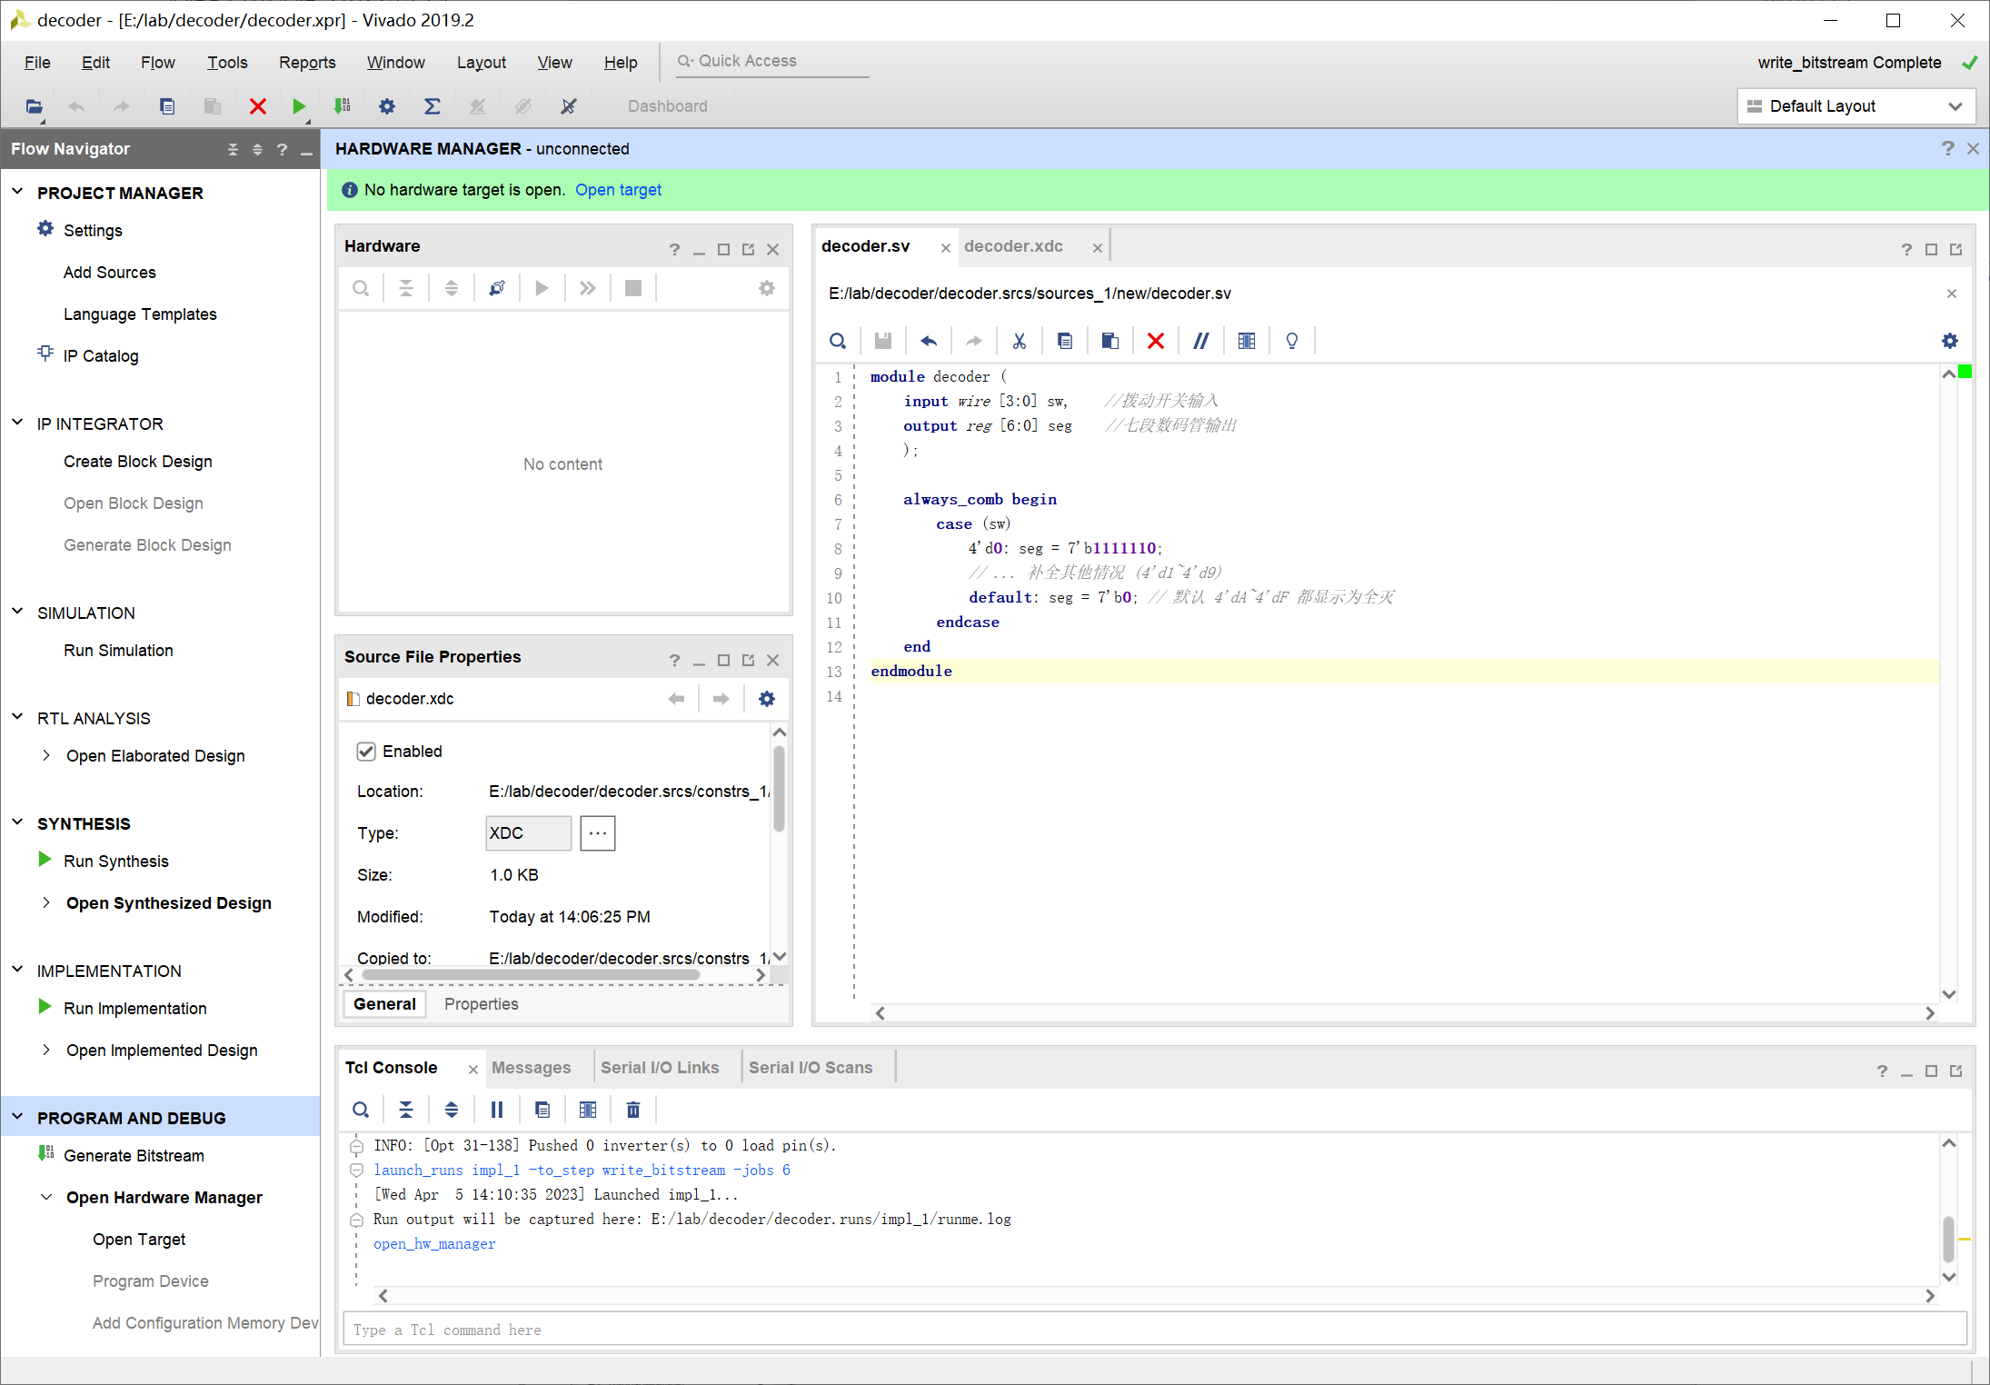Collapse the PROGRAM AND DEBUG section
Screen dimensions: 1990x1385
point(17,1117)
